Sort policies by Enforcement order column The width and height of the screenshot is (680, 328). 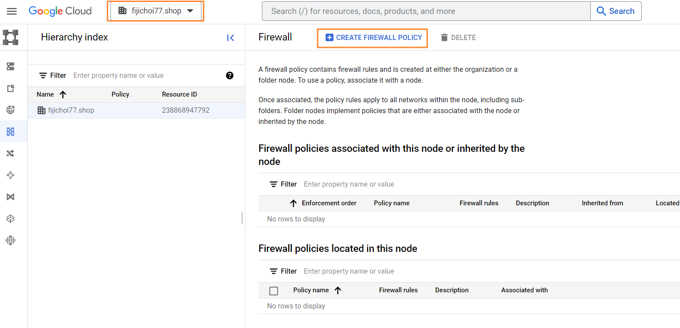[x=329, y=203]
